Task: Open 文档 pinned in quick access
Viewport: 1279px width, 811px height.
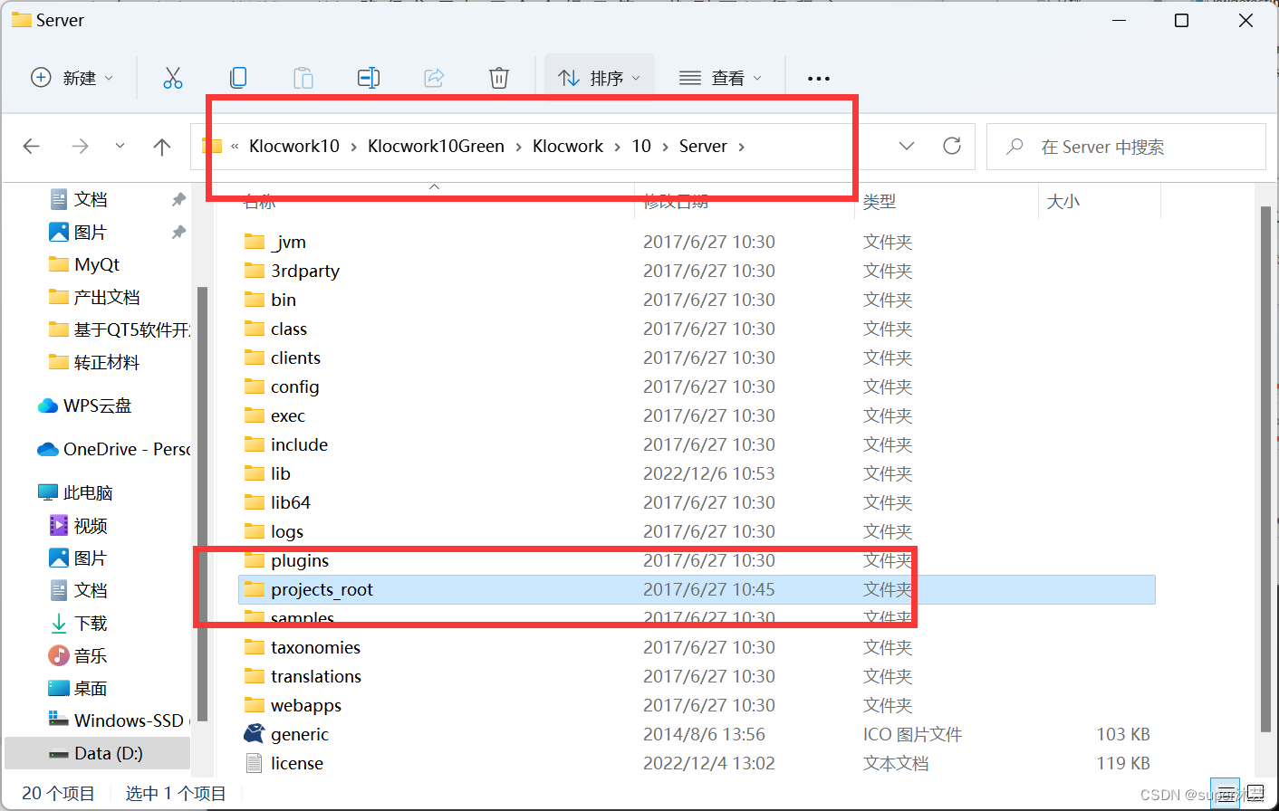Action: click(x=91, y=199)
